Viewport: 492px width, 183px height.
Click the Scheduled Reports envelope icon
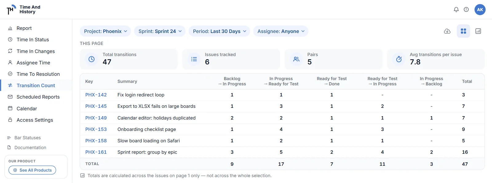click(x=10, y=97)
